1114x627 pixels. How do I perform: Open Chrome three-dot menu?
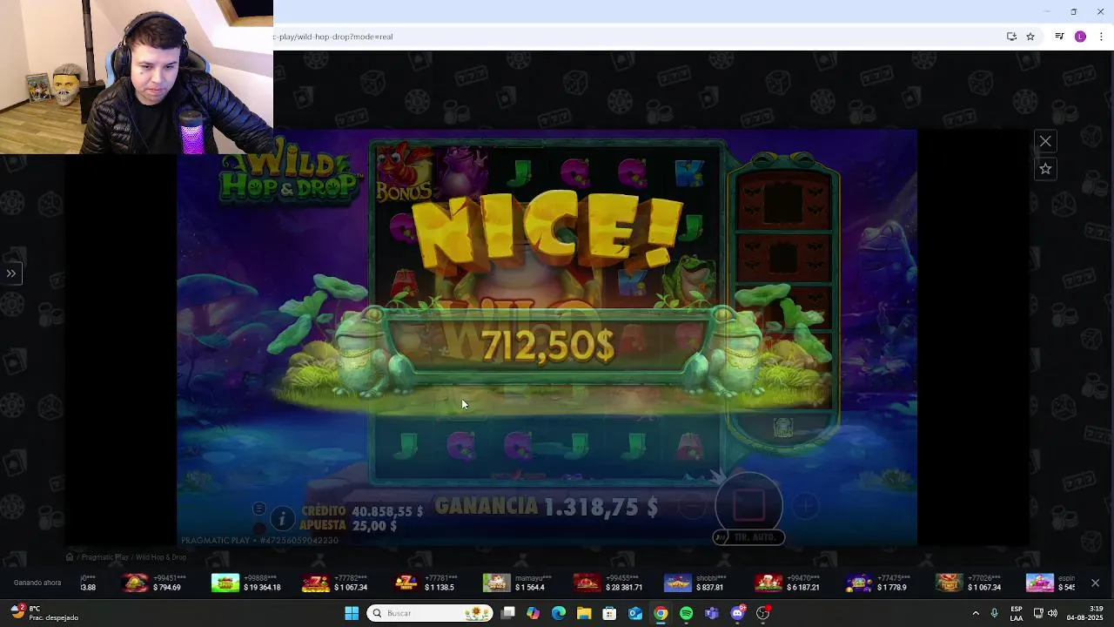point(1101,37)
